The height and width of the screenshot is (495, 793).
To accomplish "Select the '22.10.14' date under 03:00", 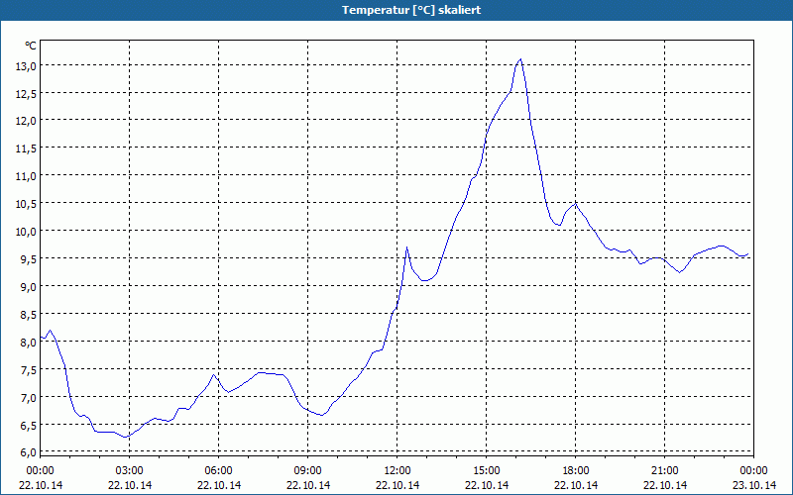I will pos(130,485).
